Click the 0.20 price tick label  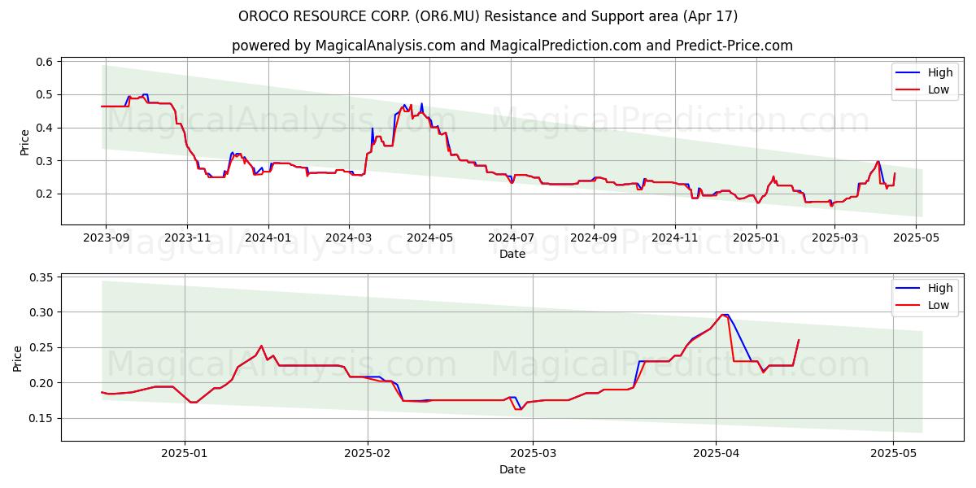[42, 383]
